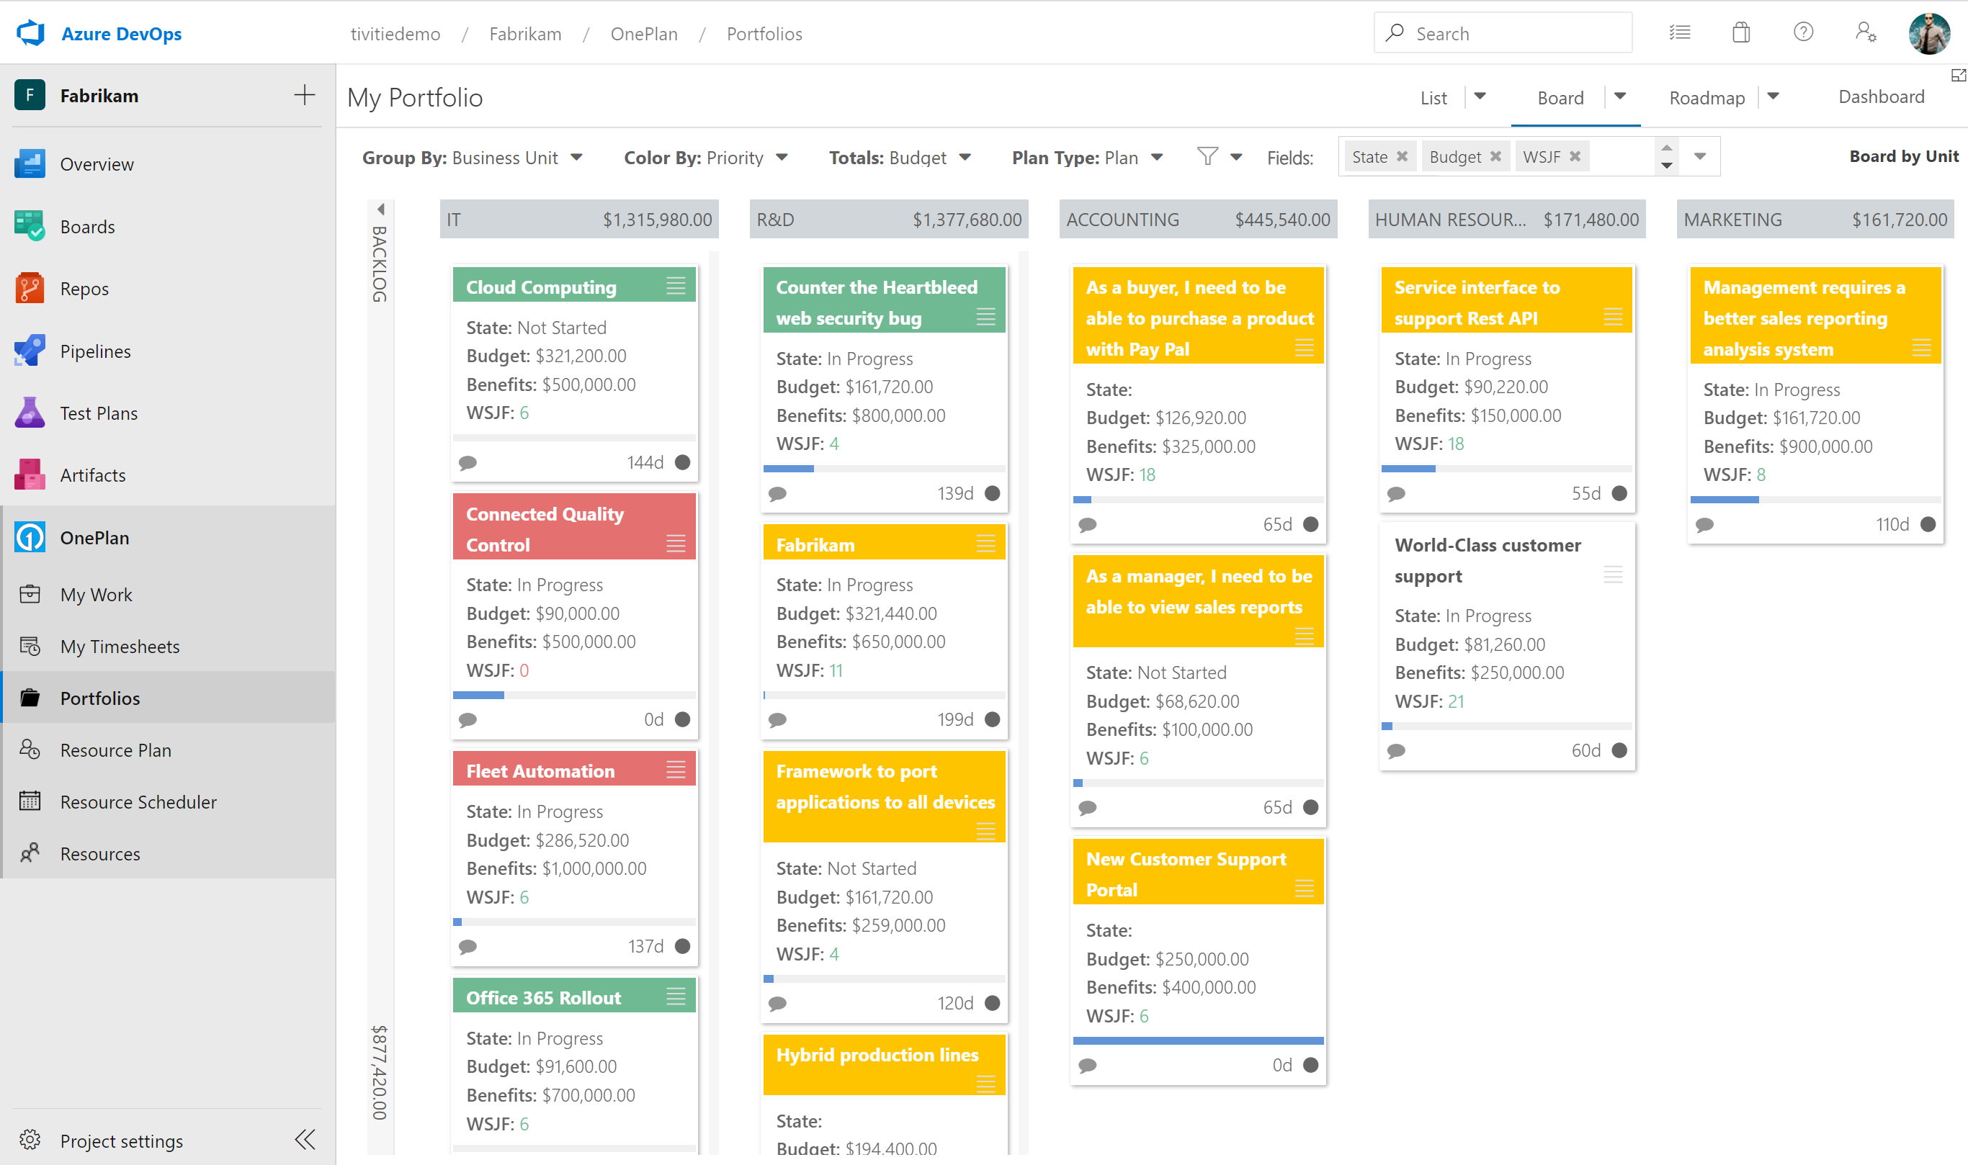Open the Azure DevOps marketplace bag icon
Screen dimensions: 1968x1165
point(1740,32)
